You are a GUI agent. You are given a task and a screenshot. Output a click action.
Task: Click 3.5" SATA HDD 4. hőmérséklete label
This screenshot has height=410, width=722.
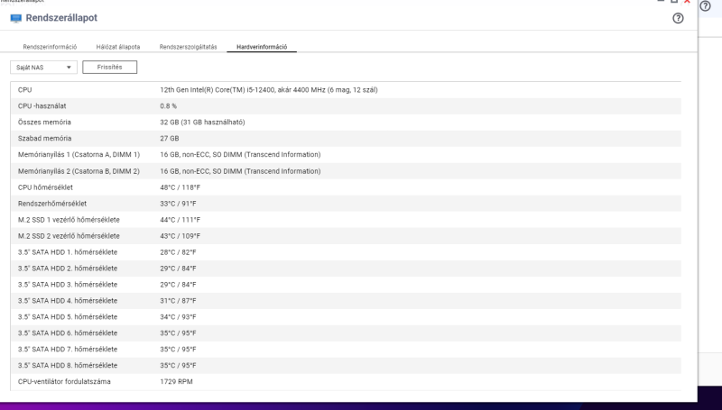pyautogui.click(x=68, y=301)
